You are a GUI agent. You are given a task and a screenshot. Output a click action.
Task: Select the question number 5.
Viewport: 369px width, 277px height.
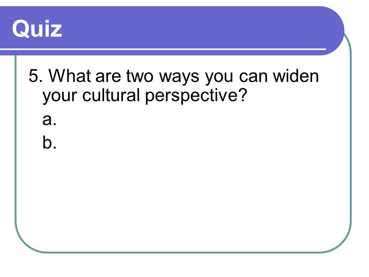[35, 76]
